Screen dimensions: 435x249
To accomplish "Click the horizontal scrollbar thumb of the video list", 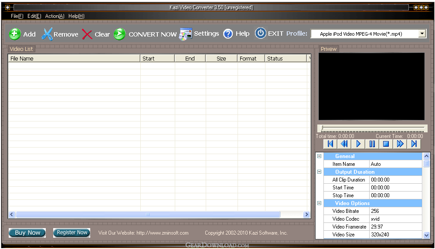I will click(x=148, y=214).
